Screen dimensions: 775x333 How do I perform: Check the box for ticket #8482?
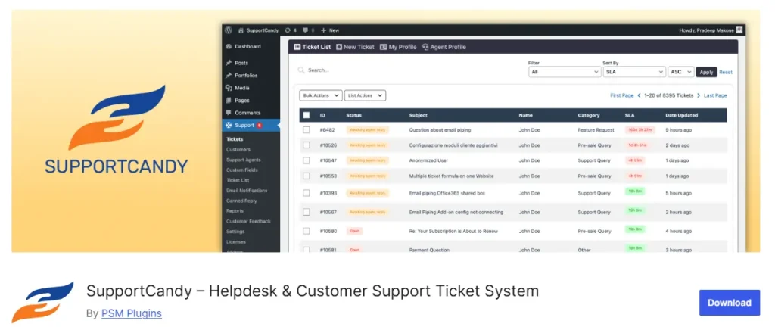(307, 129)
